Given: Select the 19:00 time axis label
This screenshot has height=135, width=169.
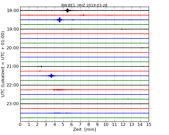Looking at the screenshot, I should [13, 29].
